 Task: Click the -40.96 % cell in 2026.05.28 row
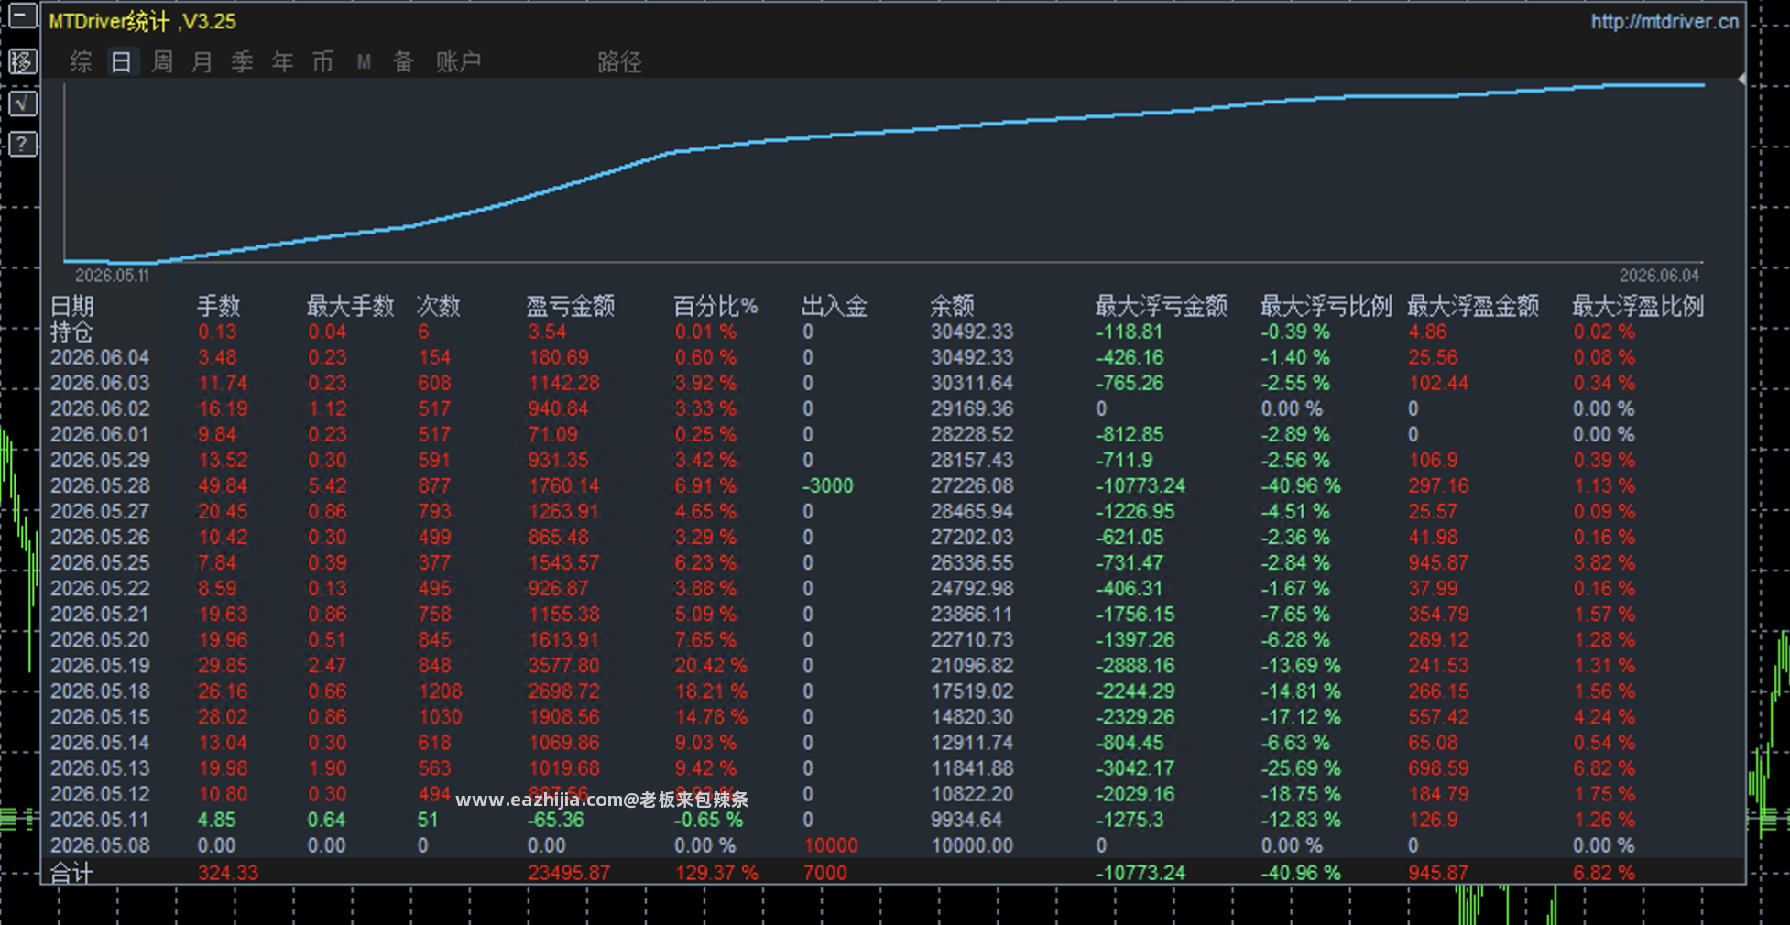tap(1301, 485)
